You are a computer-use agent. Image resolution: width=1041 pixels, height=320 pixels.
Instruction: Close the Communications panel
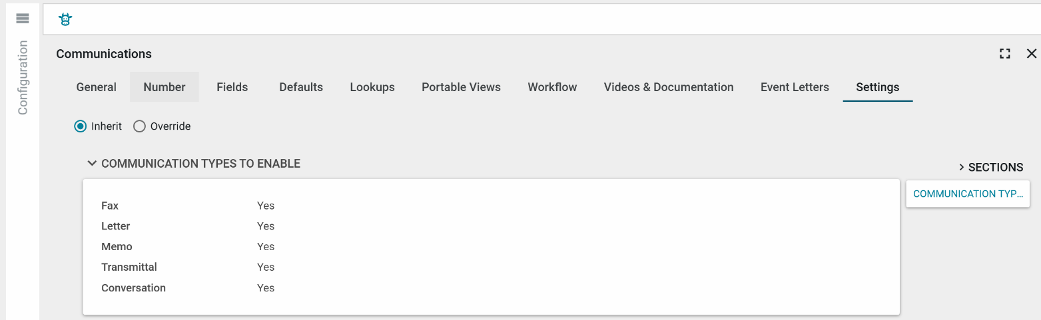click(1032, 54)
